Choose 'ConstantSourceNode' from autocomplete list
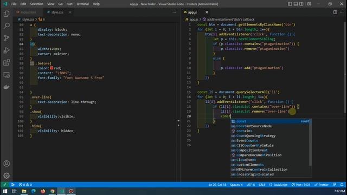The image size is (347, 195). (270, 126)
